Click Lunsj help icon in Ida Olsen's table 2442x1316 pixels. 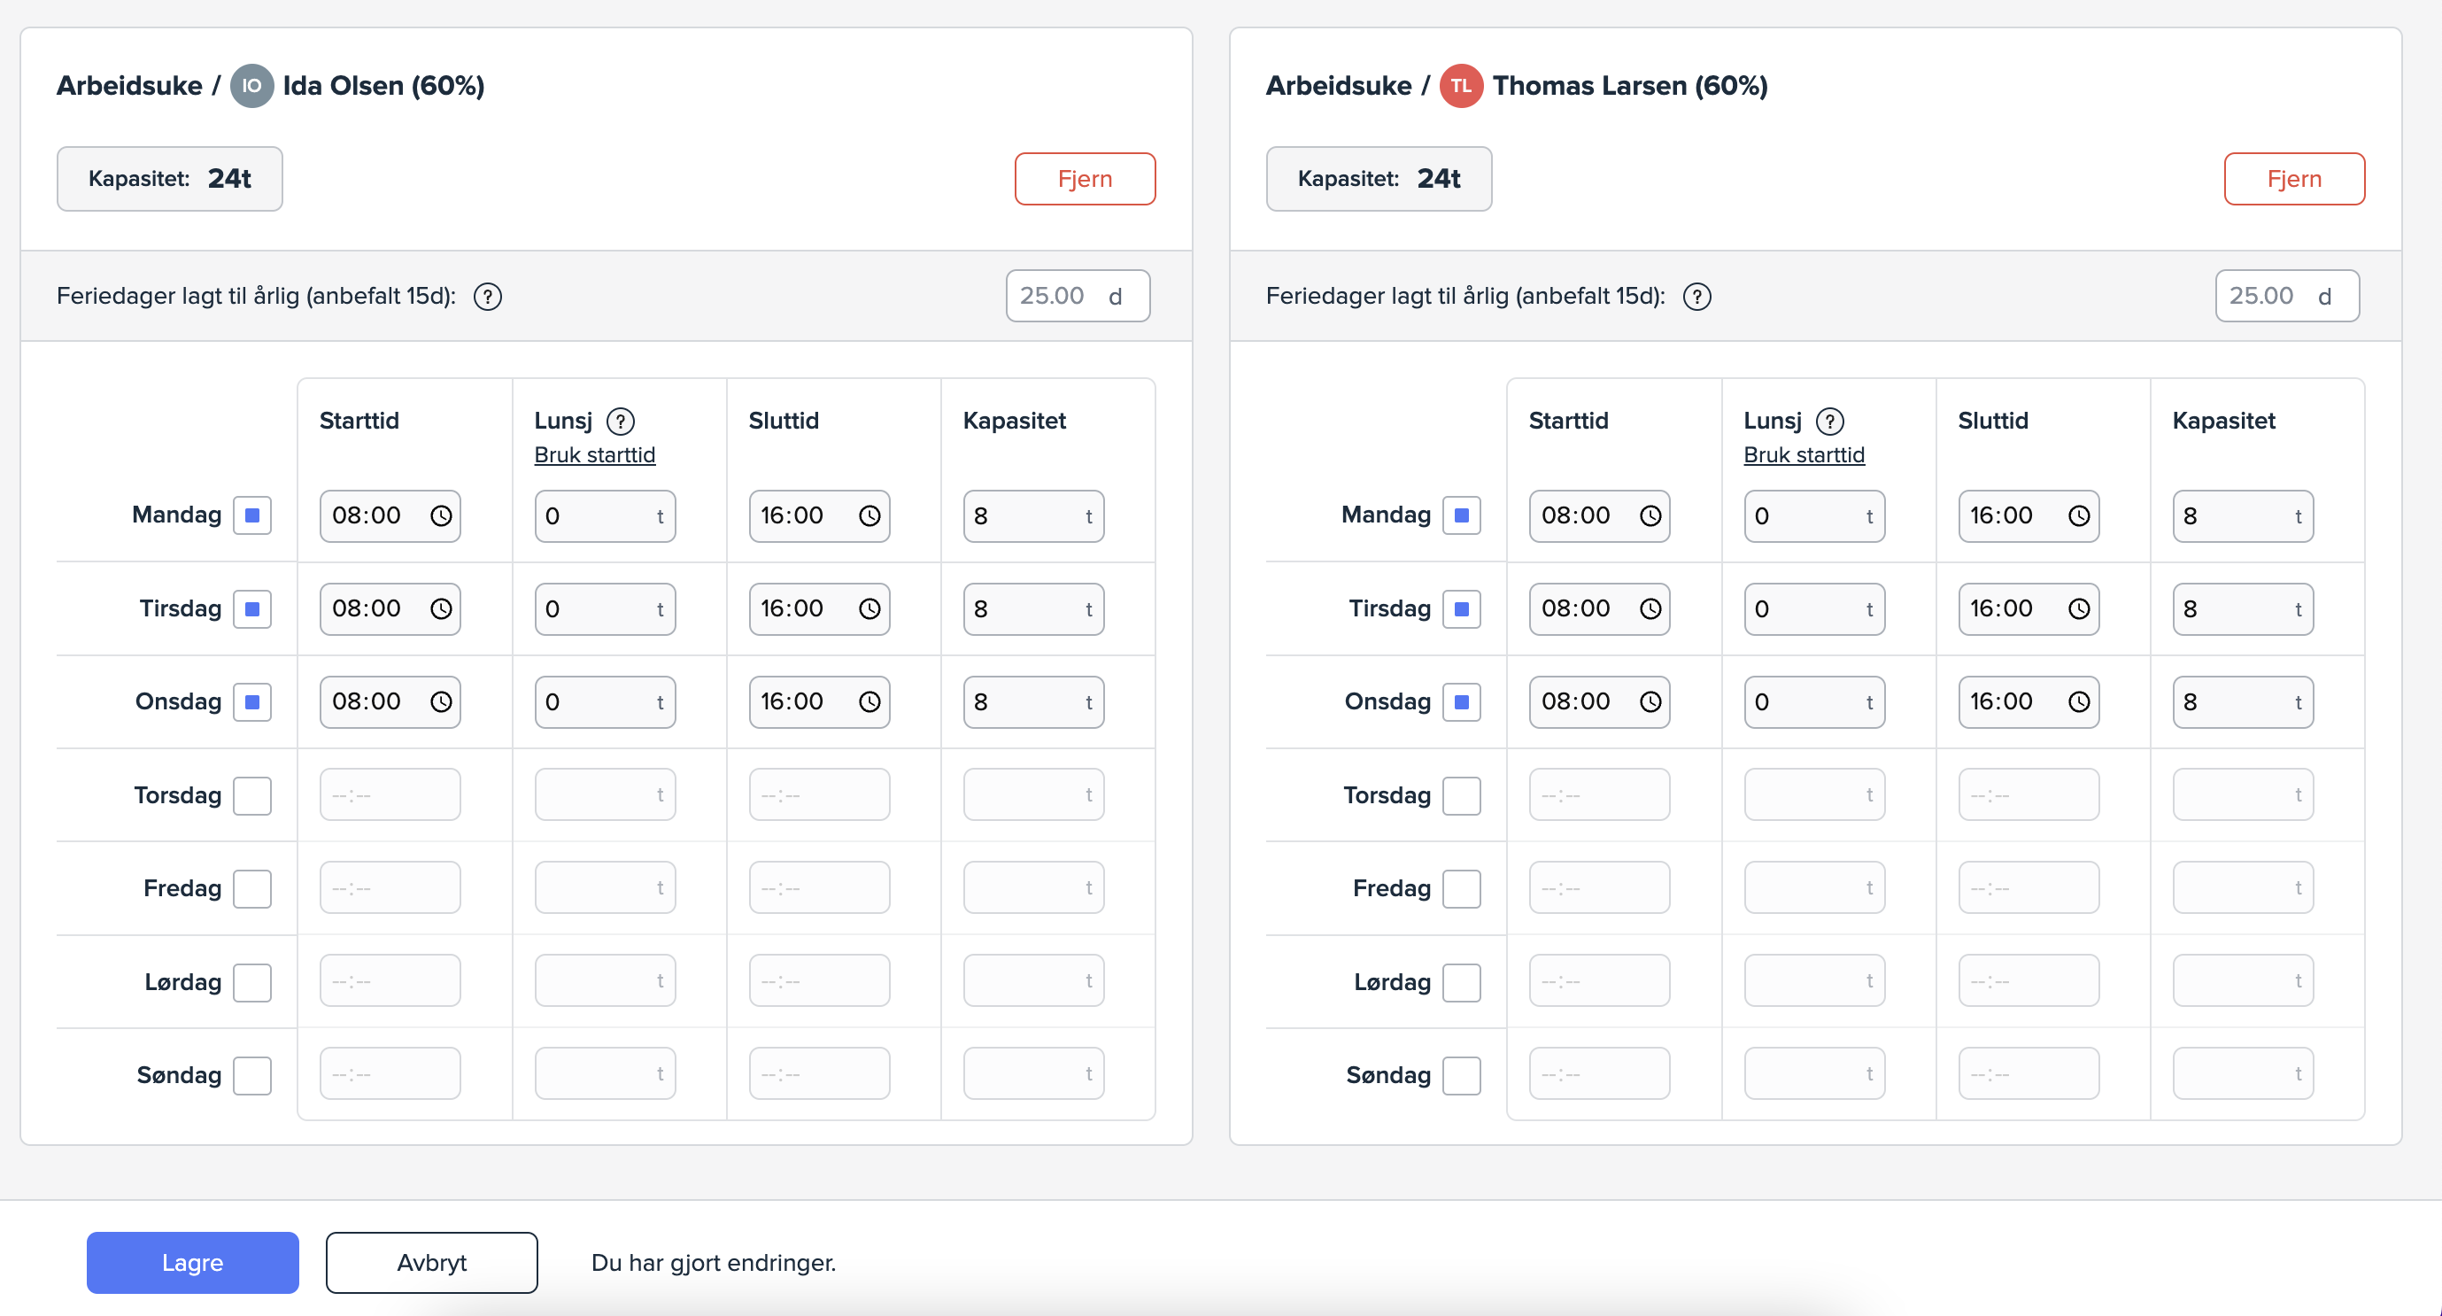point(621,421)
